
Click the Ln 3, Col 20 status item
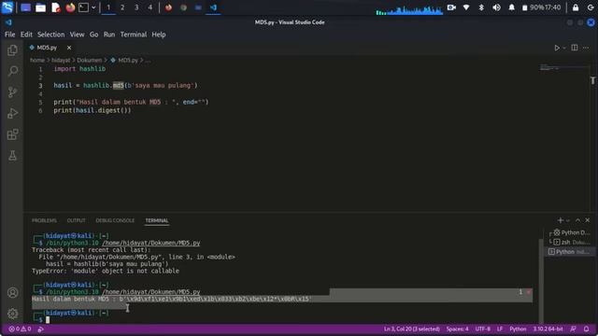411,329
